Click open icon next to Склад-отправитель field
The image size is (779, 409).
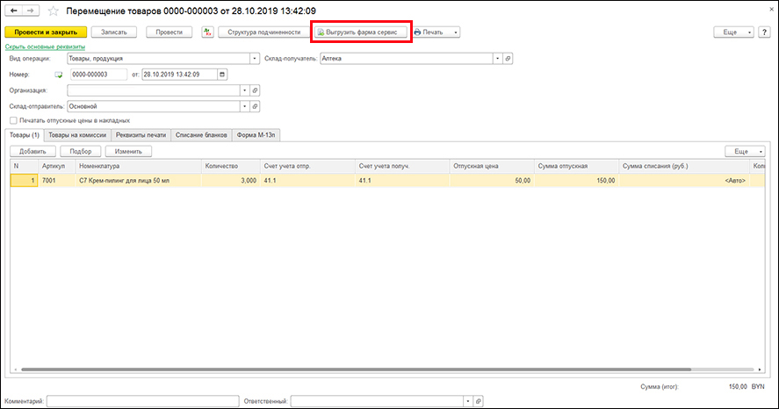(256, 106)
